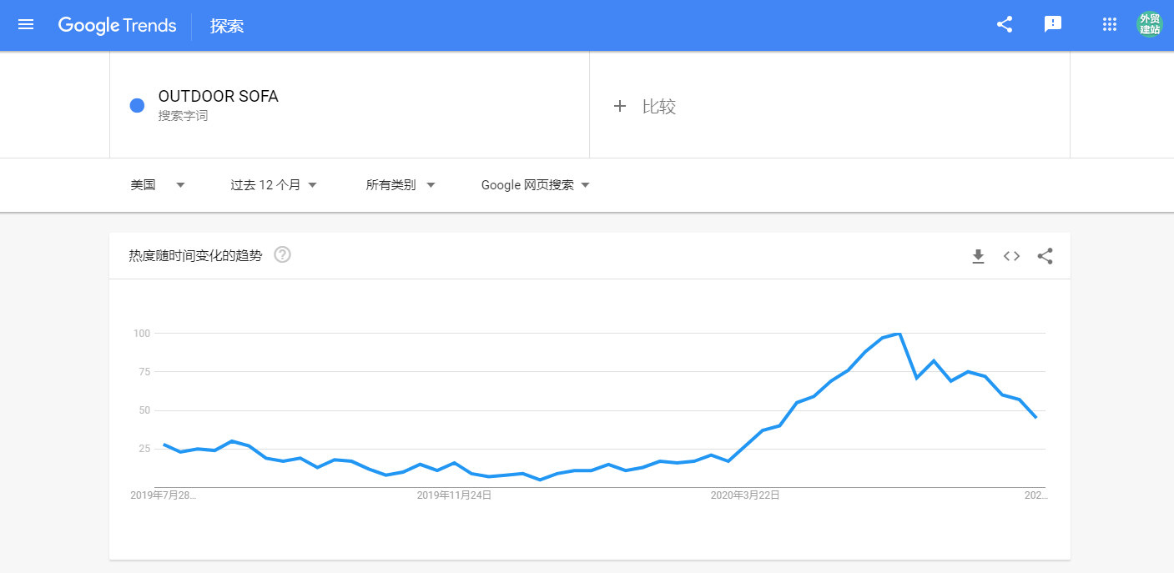The image size is (1174, 573).
Task: Click the embed code icon
Action: click(x=1011, y=256)
